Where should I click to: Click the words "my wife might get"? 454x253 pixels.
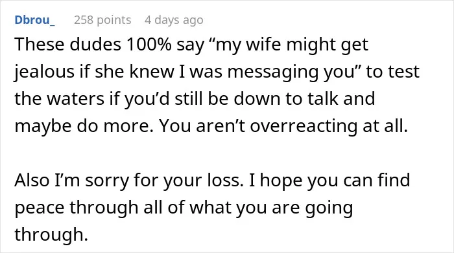coord(291,45)
